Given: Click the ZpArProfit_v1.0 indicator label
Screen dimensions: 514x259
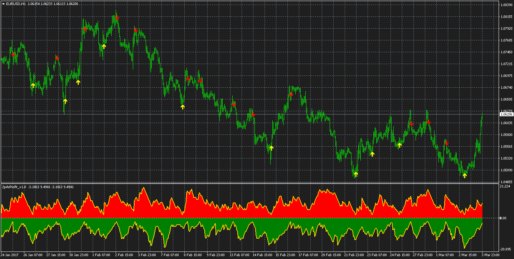Looking at the screenshot, I should 14,187.
